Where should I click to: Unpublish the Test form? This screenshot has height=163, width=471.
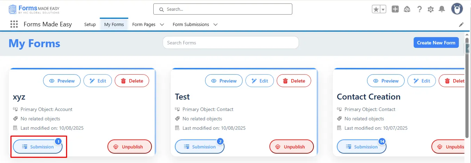pyautogui.click(x=292, y=147)
